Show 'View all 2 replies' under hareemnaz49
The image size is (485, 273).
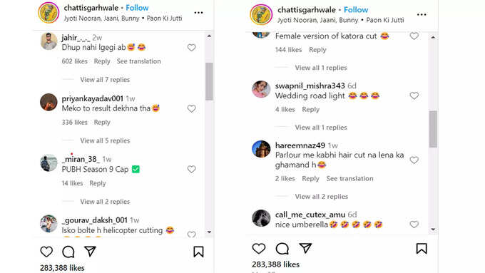pos(322,197)
